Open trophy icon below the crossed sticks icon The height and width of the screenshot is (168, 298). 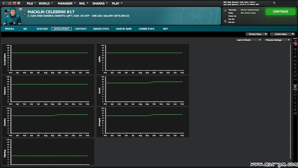pos(295,110)
